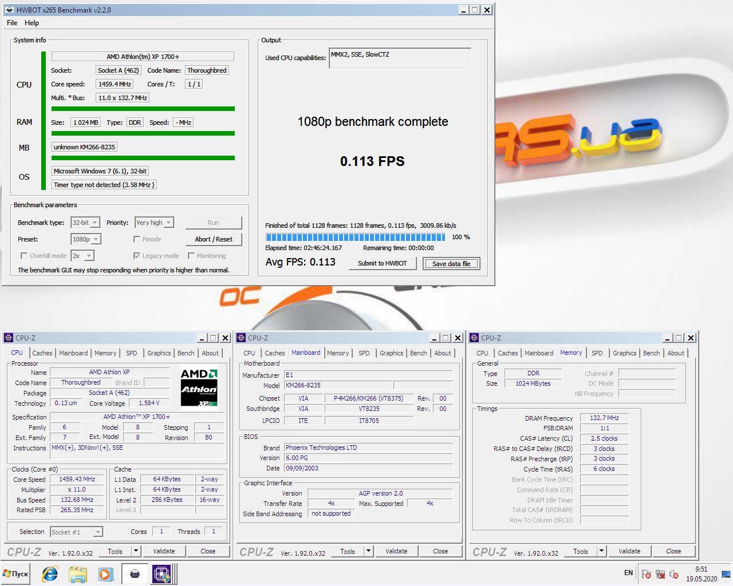
Task: Select the Core Voltage value 1.584 V
Action: 149,403
